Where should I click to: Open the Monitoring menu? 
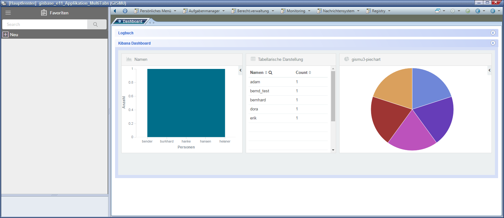point(295,11)
